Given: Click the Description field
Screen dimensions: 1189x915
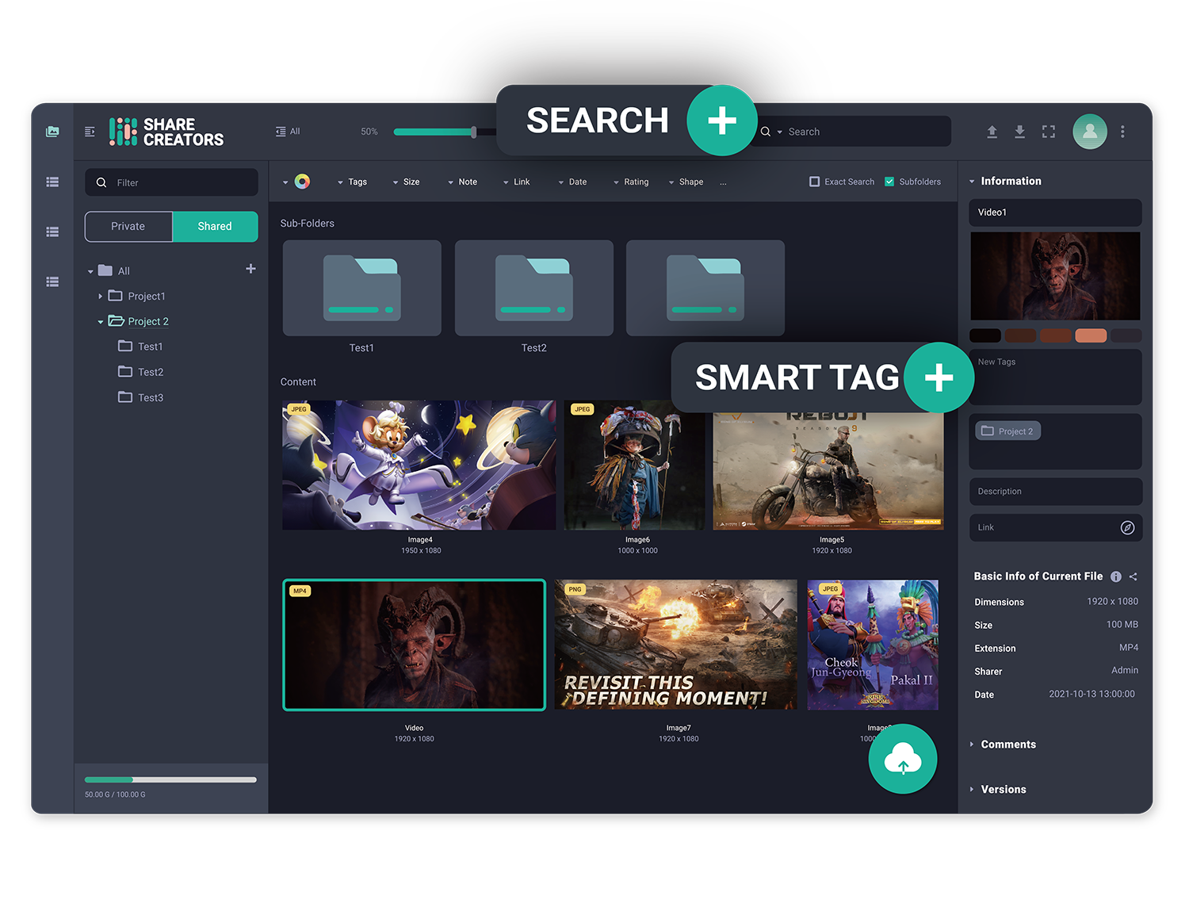Looking at the screenshot, I should pos(1055,492).
